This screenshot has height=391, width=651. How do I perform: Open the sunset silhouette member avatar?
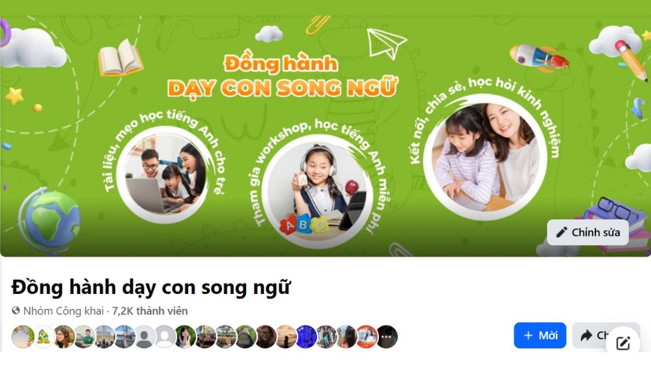click(286, 336)
